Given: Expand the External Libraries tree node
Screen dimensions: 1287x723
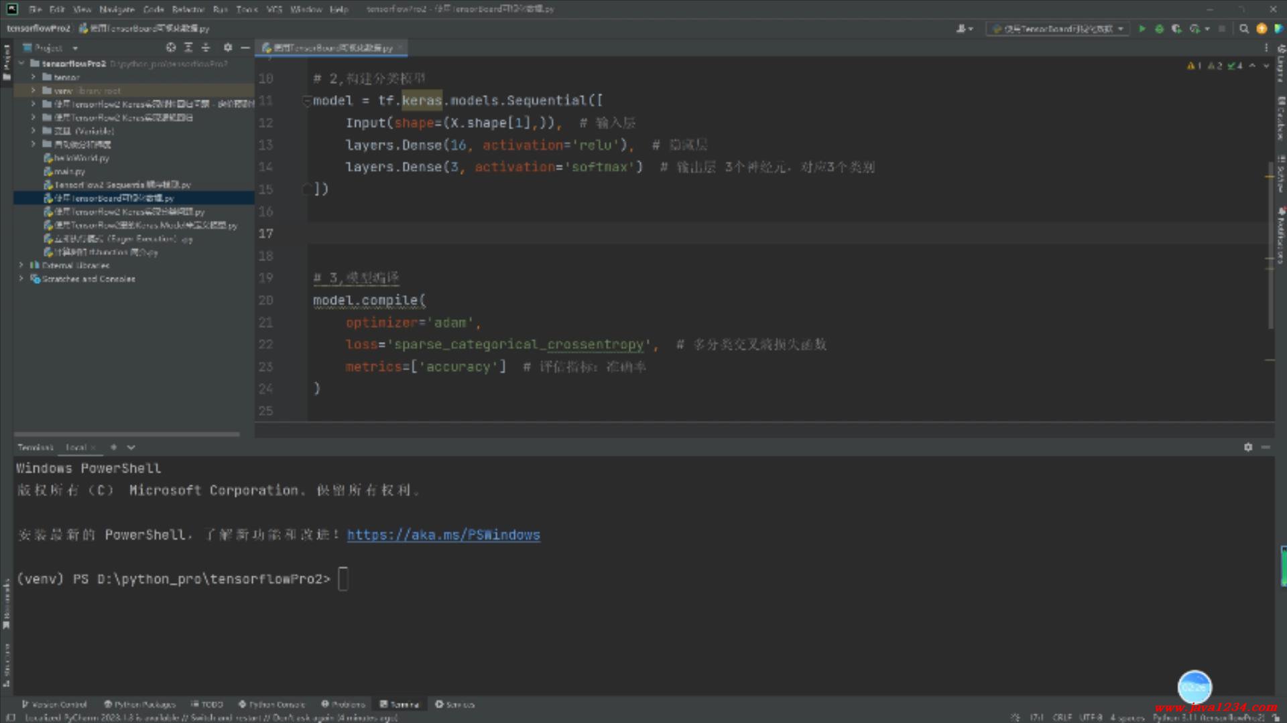Looking at the screenshot, I should tap(21, 266).
